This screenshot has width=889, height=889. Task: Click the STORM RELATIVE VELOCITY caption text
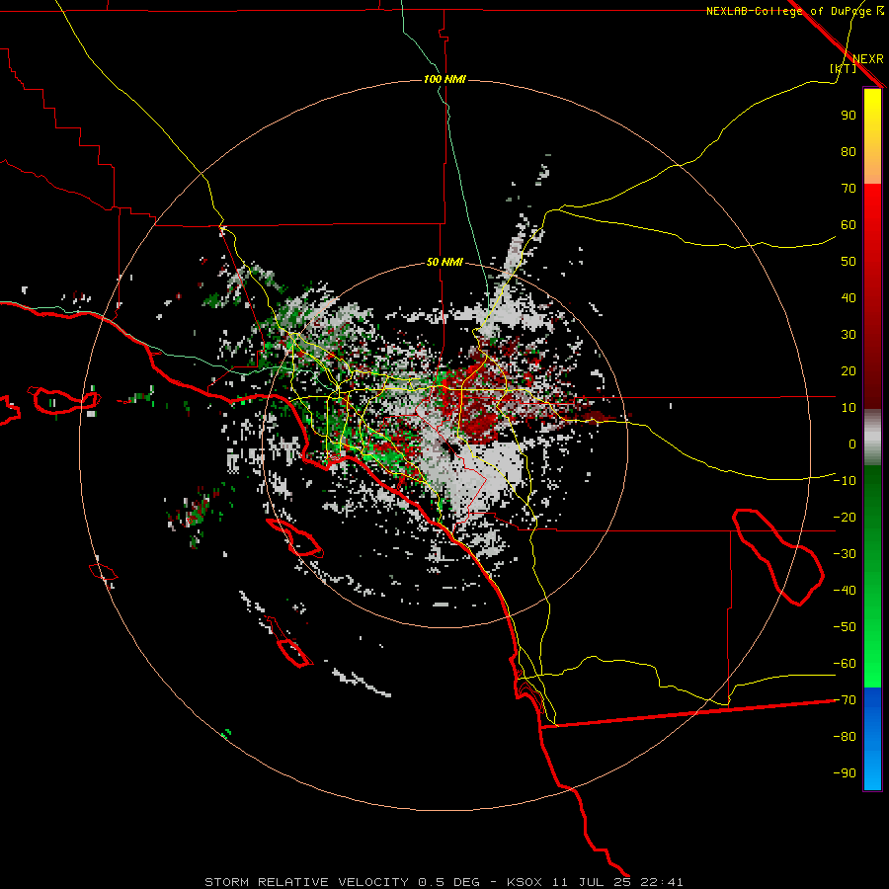(306, 882)
